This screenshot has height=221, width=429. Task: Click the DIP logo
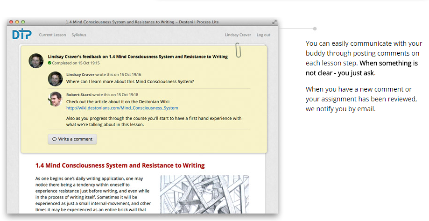(x=22, y=35)
